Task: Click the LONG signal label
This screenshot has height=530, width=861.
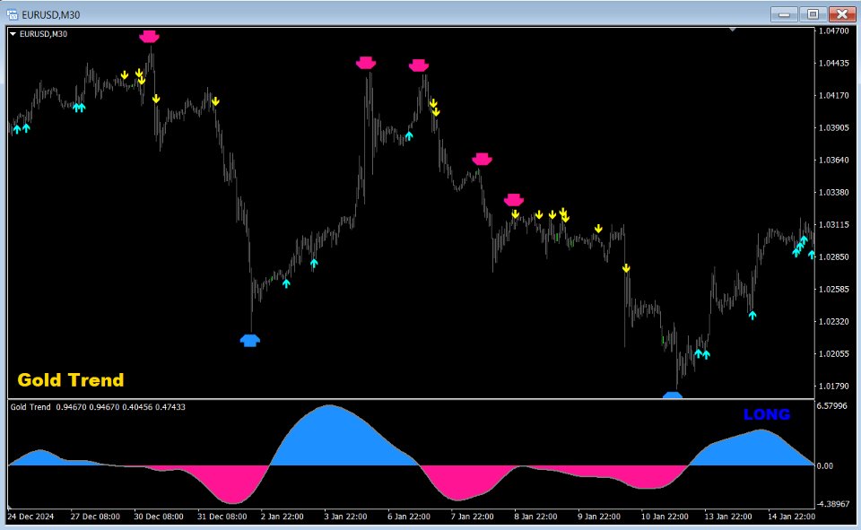Action: coord(766,414)
